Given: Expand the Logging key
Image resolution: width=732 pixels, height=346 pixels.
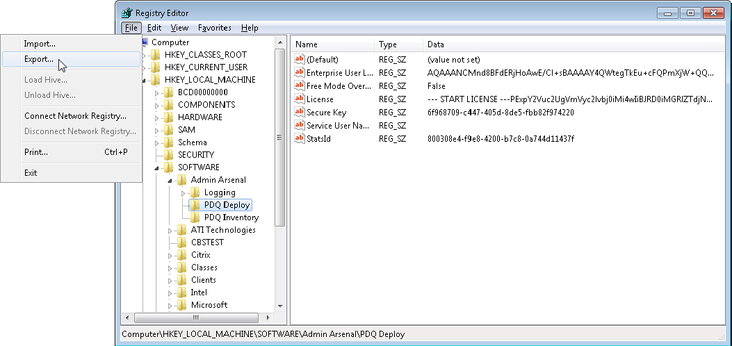Looking at the screenshot, I should tap(184, 192).
